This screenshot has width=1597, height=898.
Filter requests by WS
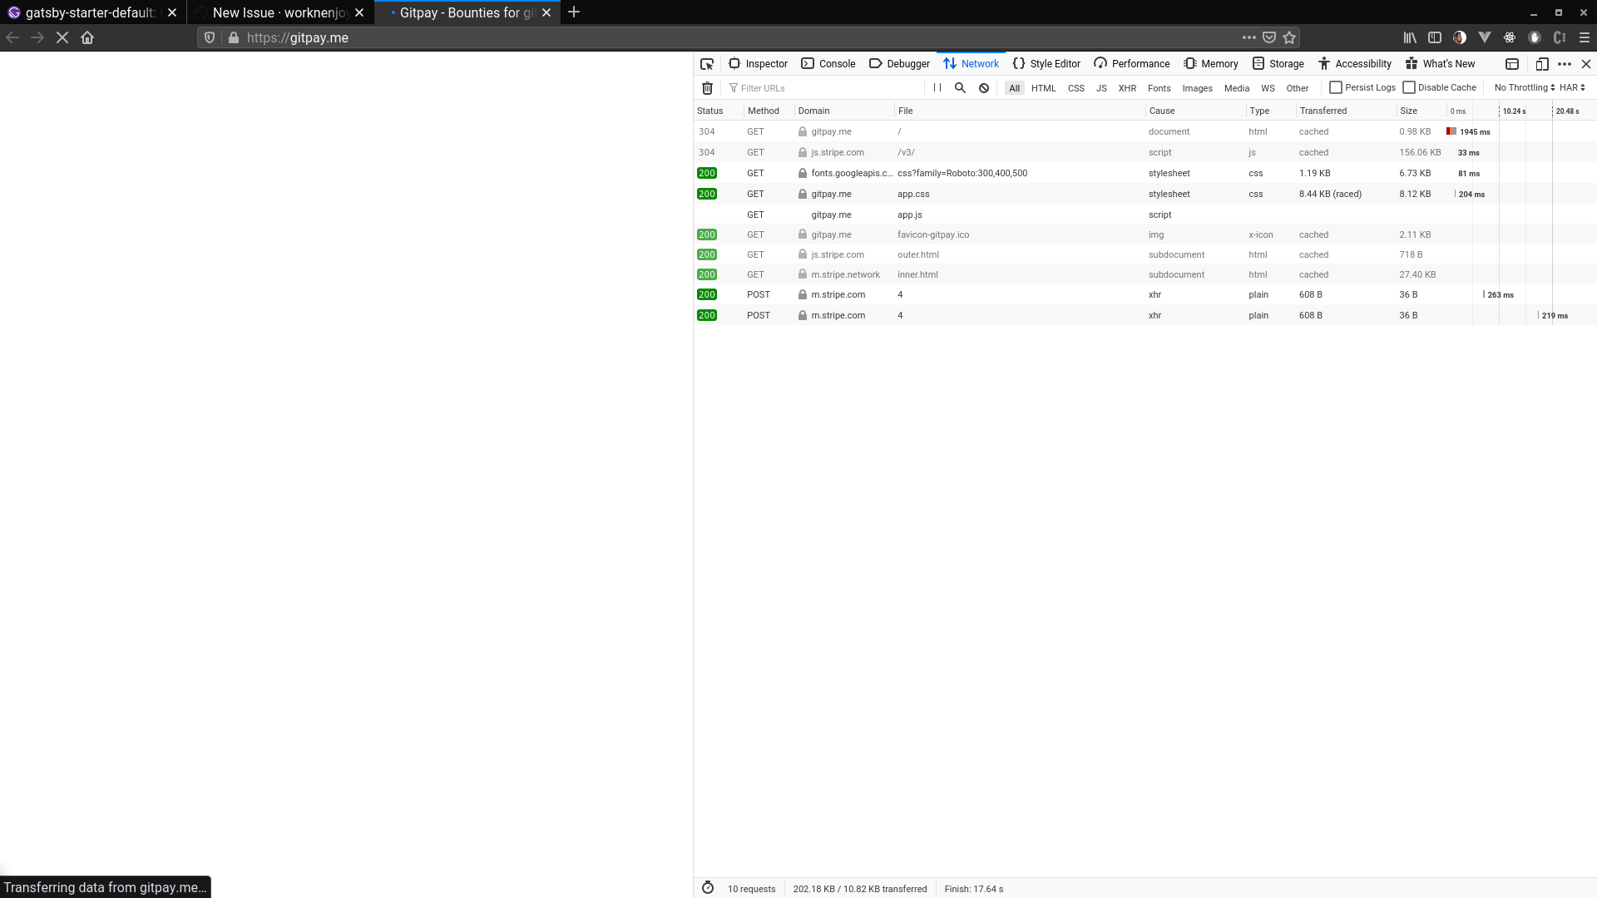(1268, 88)
